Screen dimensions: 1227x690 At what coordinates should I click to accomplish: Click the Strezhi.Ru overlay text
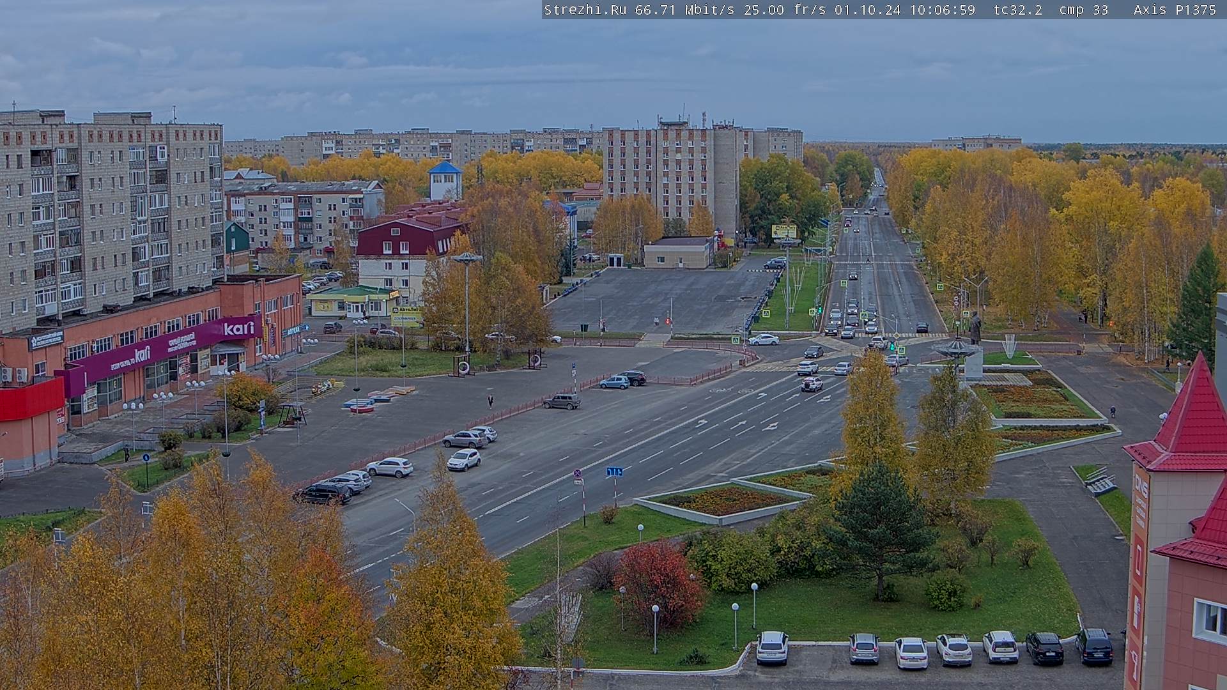click(x=585, y=10)
